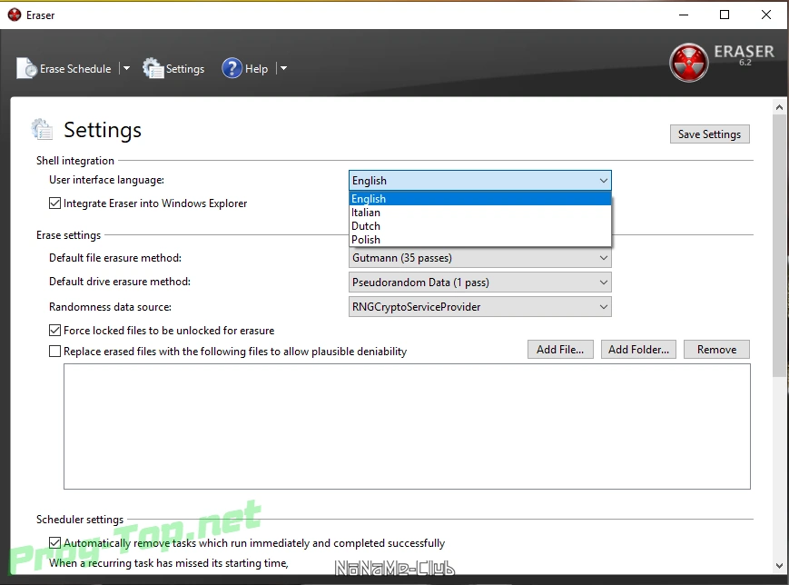Toggle Integrate Eraser into Windows Explorer checkbox
The image size is (789, 585).
(54, 203)
